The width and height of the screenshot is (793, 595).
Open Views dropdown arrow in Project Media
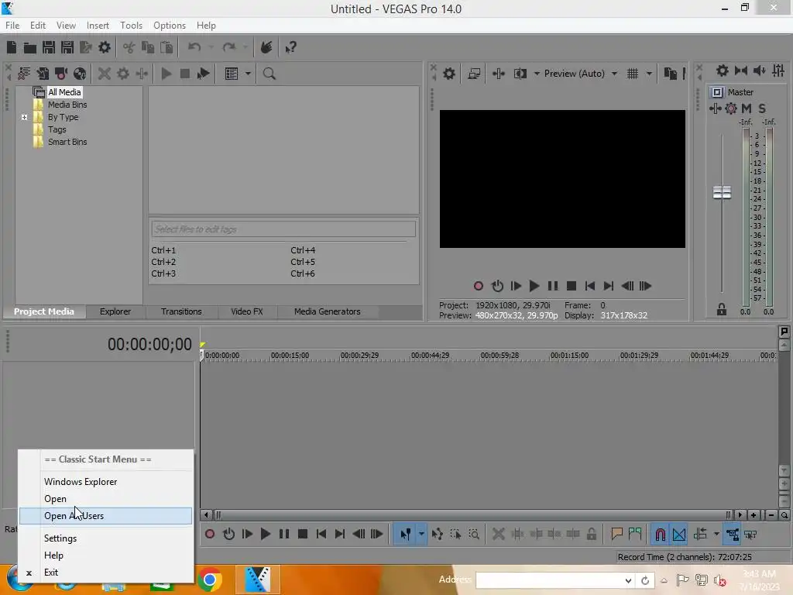click(248, 74)
